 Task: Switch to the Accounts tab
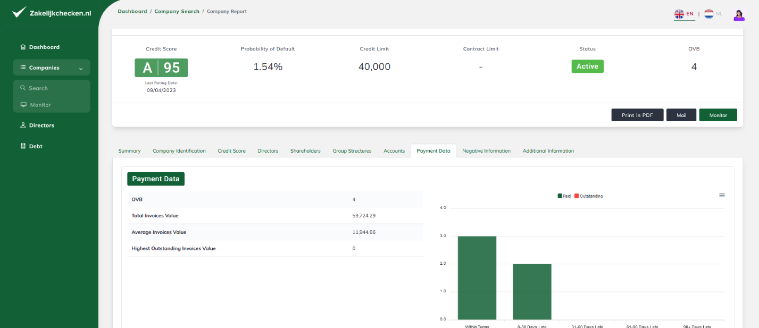[x=394, y=151]
